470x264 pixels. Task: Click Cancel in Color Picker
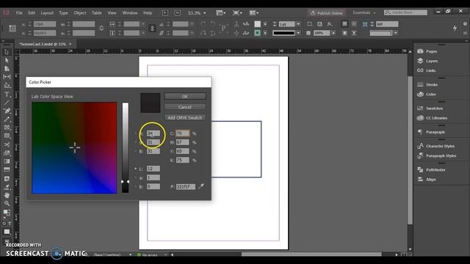click(185, 107)
